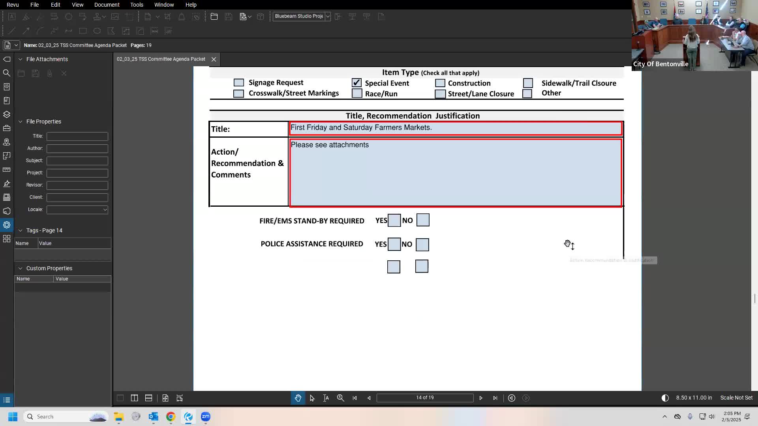Check YES for Fire/EMS Stand-by Required
Image resolution: width=758 pixels, height=426 pixels.
pyautogui.click(x=394, y=220)
